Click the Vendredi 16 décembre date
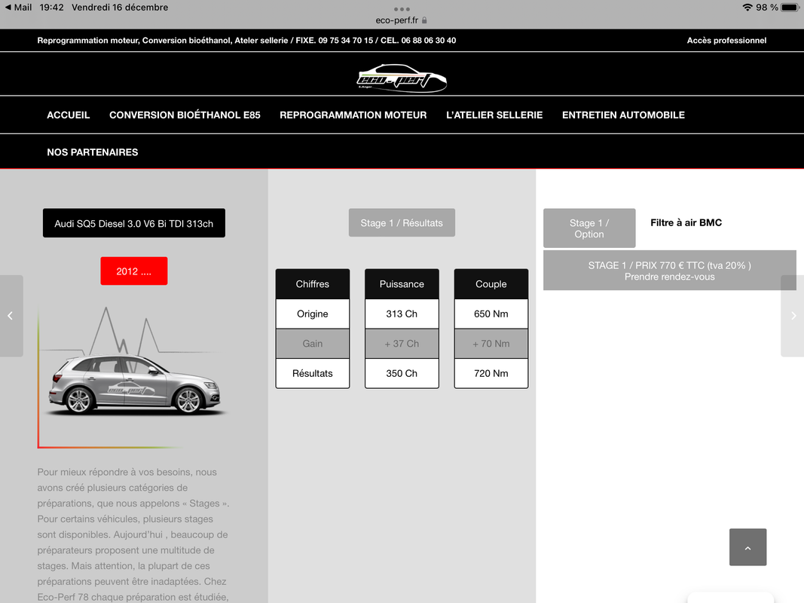804x603 pixels. coord(120,8)
